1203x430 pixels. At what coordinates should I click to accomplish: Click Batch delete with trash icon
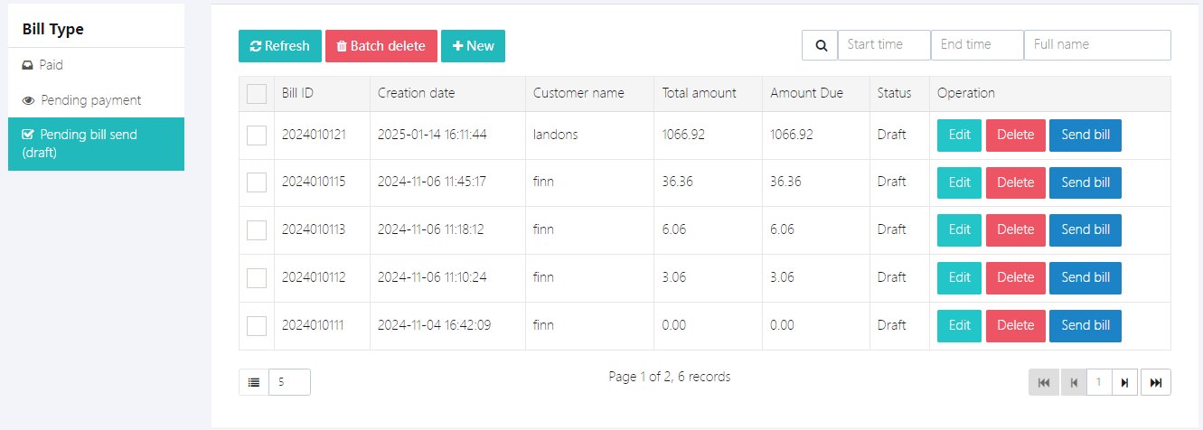(381, 46)
